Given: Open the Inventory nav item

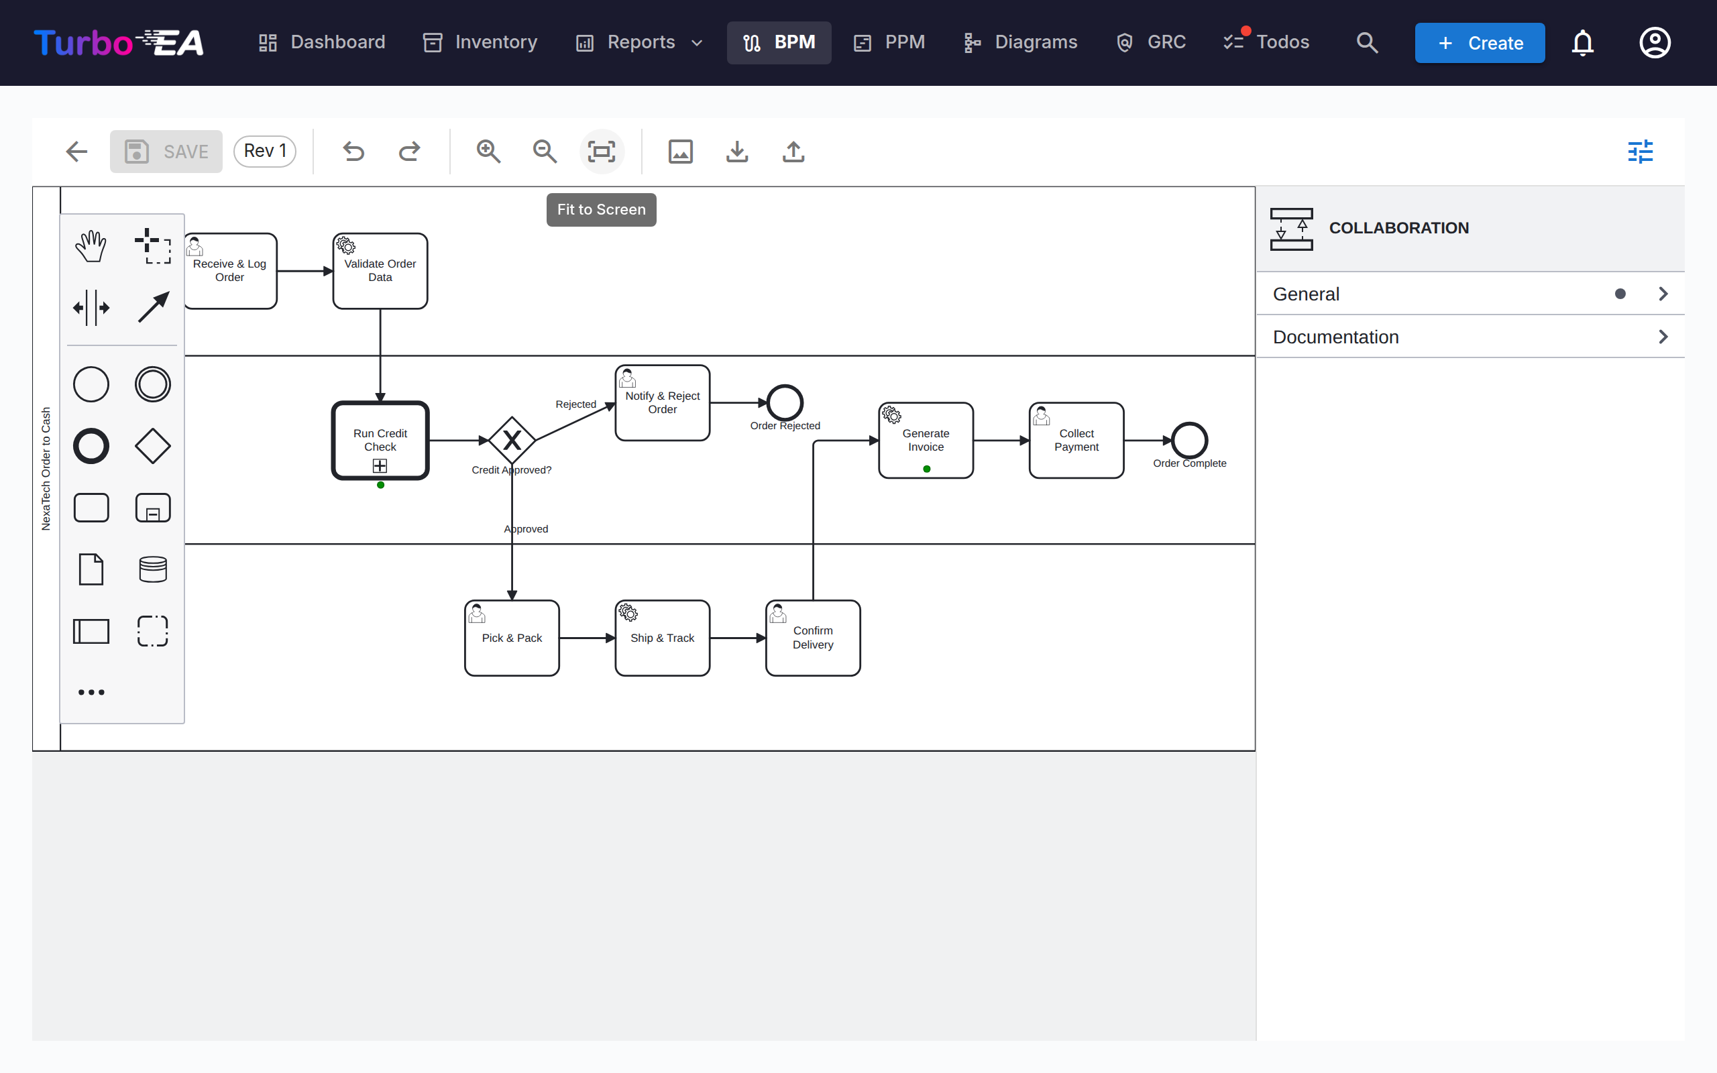Looking at the screenshot, I should coord(480,42).
